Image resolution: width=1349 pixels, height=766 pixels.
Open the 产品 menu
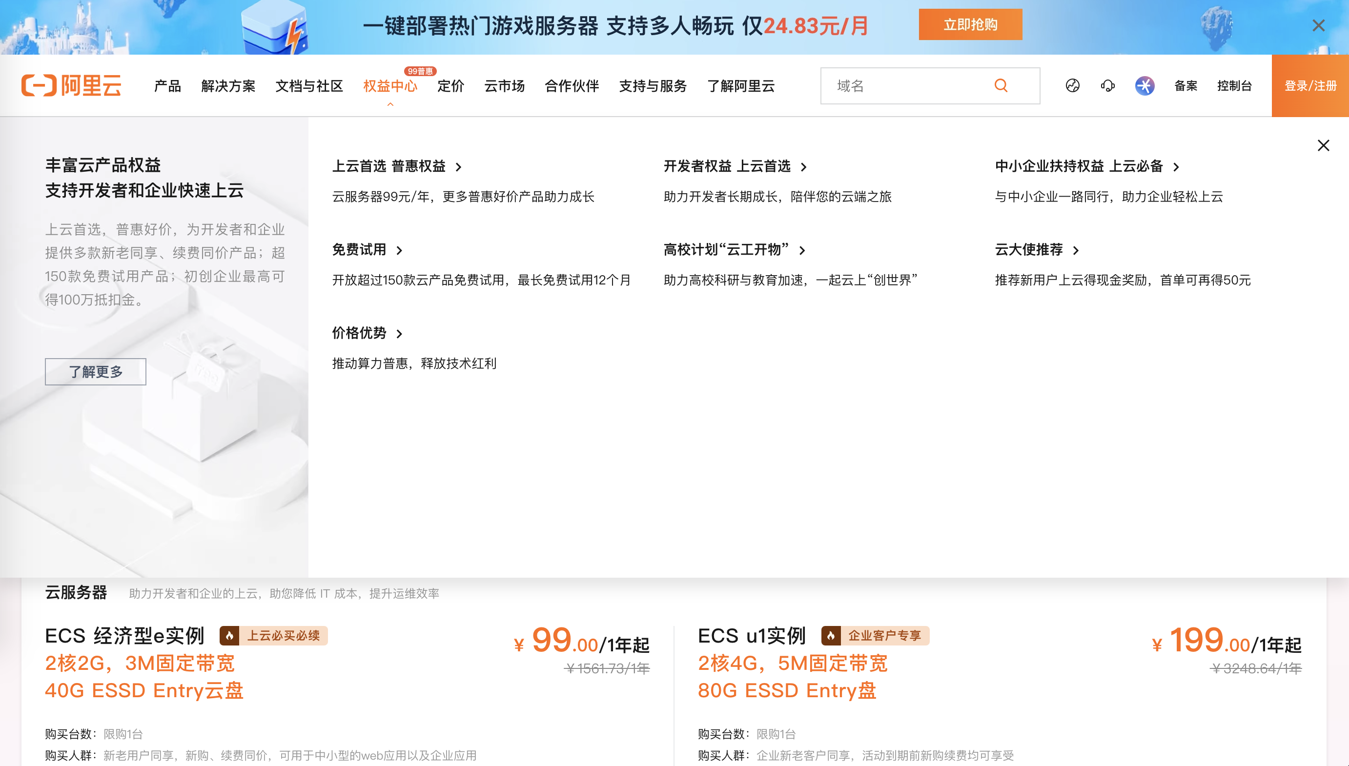(x=167, y=86)
